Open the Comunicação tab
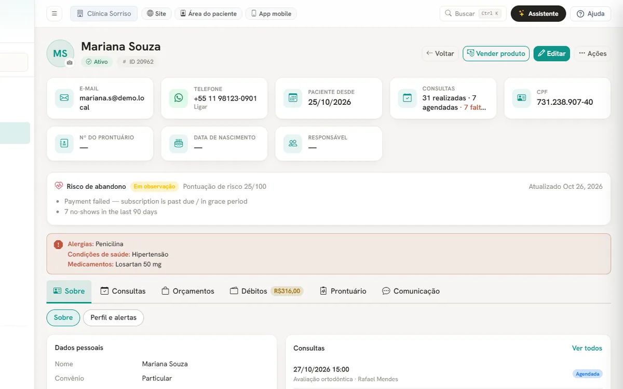The image size is (623, 389). [411, 291]
